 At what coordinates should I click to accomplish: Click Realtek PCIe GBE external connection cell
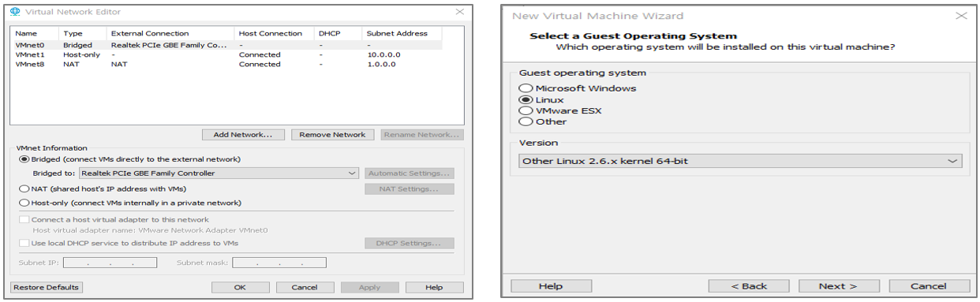169,45
